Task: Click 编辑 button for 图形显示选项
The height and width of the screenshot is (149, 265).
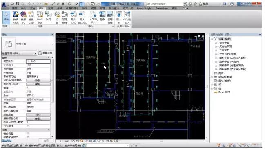Action: point(38,84)
